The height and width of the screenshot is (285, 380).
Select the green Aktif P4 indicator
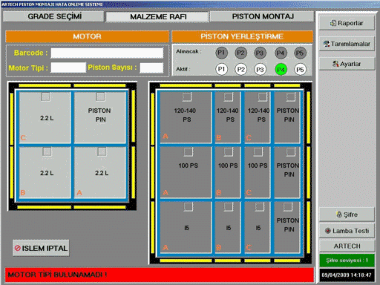(281, 70)
